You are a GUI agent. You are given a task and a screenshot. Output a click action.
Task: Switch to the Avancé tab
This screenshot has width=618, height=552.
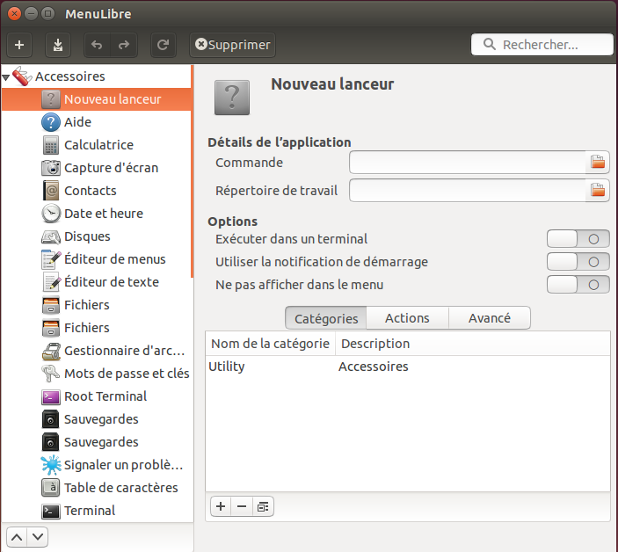[490, 318]
